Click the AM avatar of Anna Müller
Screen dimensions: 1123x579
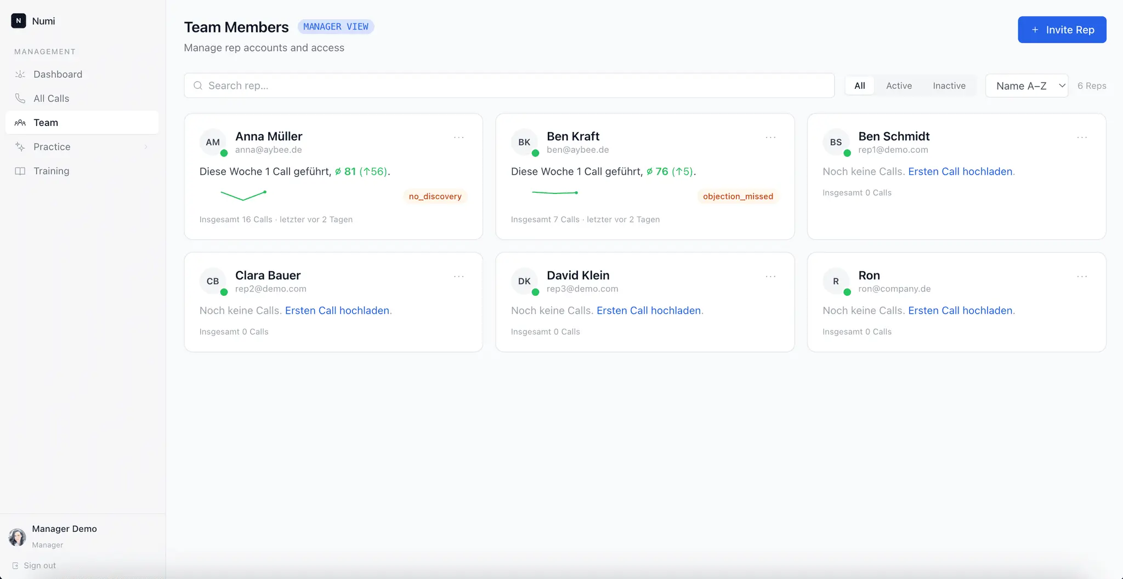213,142
